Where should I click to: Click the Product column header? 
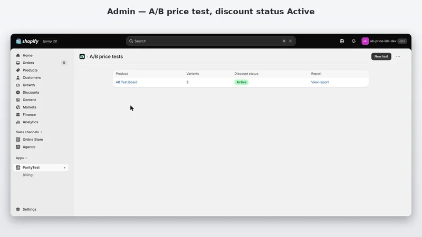[x=122, y=74]
